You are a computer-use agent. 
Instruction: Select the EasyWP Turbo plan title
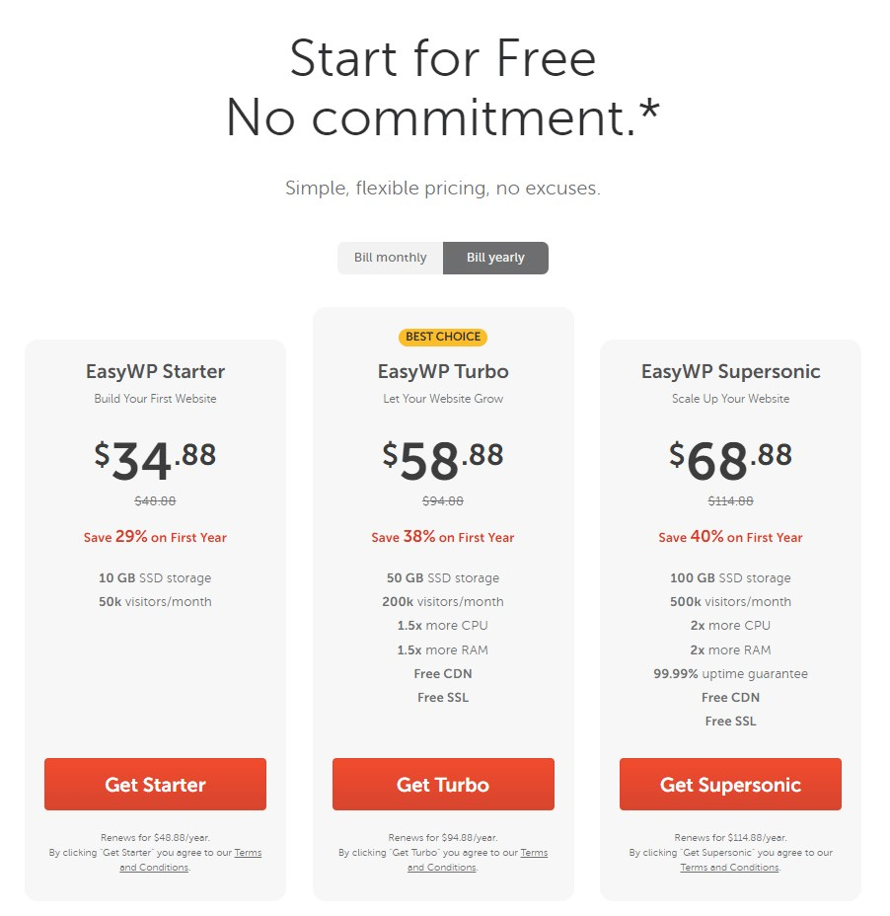point(443,371)
